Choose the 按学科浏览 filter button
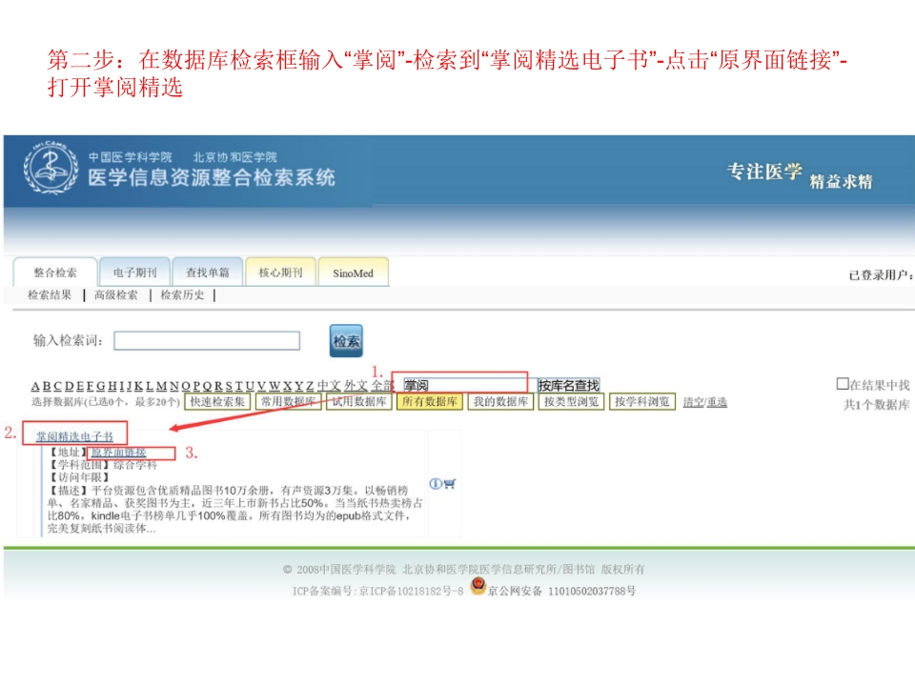Viewport: 915px width, 686px height. 642,402
